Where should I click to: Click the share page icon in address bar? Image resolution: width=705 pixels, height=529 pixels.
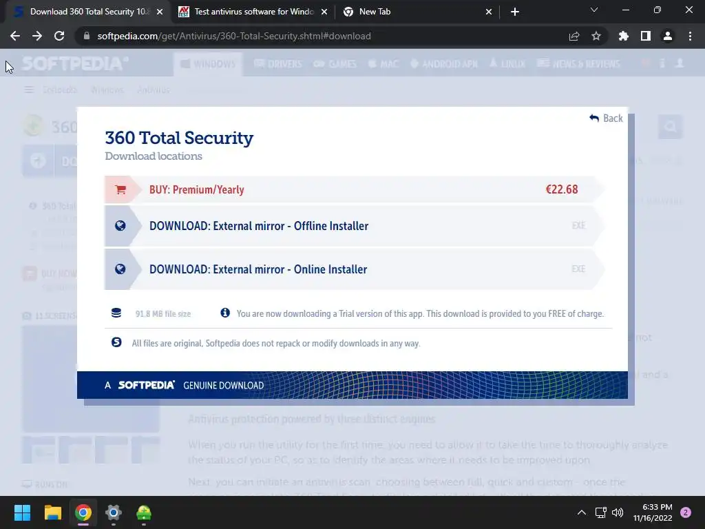574,36
